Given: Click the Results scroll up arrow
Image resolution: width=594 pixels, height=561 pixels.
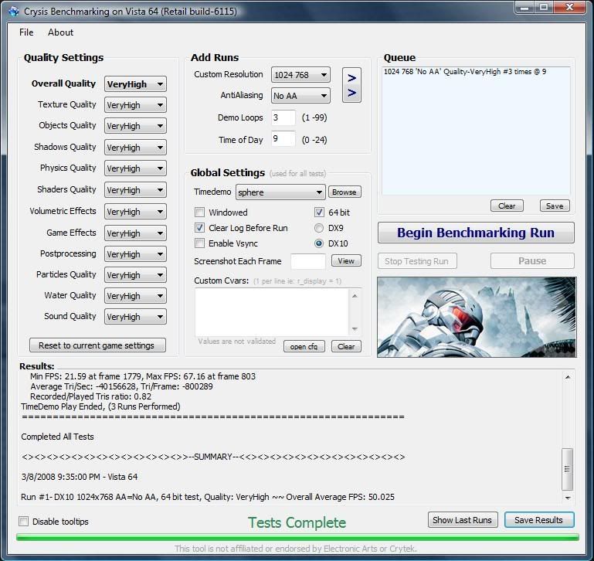Looking at the screenshot, I should 568,377.
